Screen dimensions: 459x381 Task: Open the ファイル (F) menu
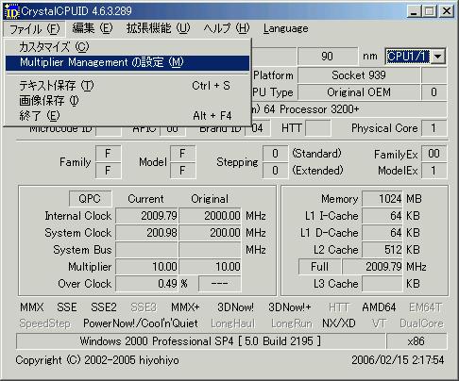35,29
